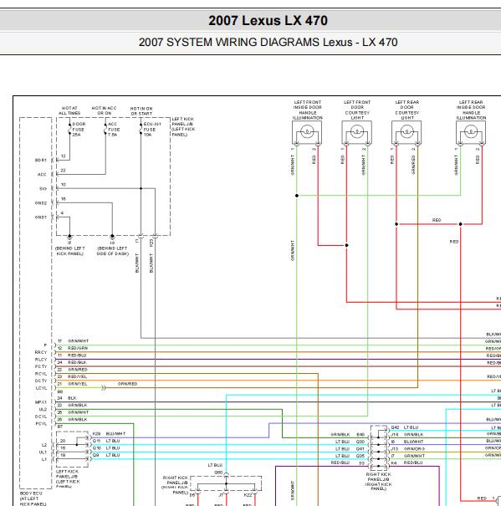
Task: Click the ACC fuse 7.5A symbol
Action: pos(105,129)
